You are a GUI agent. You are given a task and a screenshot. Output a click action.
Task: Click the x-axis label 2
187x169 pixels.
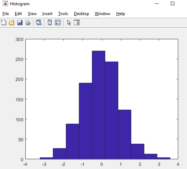[x=140, y=164]
